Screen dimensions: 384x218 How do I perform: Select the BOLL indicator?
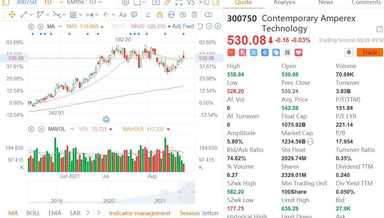click(x=33, y=213)
